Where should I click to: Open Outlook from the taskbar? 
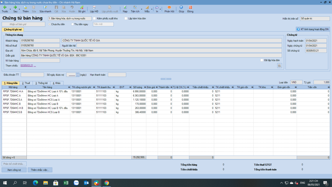pos(86,183)
